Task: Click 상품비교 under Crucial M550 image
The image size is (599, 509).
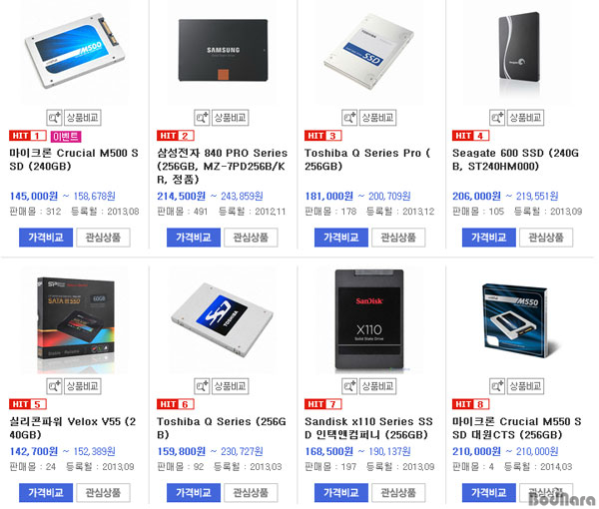Action: [526, 386]
